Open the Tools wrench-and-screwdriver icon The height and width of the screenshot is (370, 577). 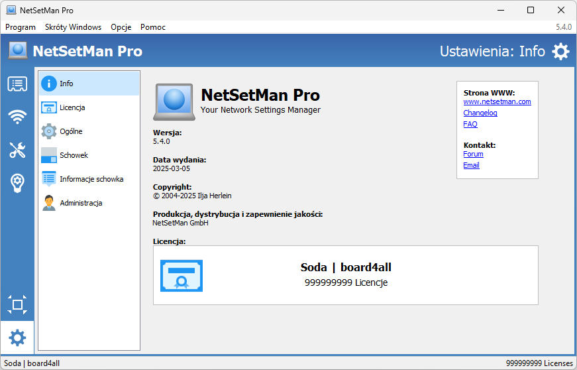[x=17, y=150]
